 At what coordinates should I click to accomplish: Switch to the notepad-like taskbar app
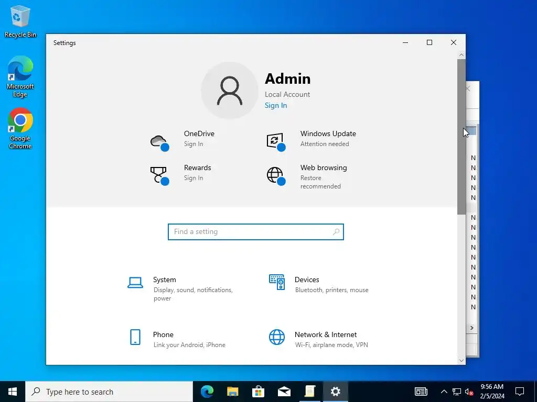pyautogui.click(x=309, y=392)
